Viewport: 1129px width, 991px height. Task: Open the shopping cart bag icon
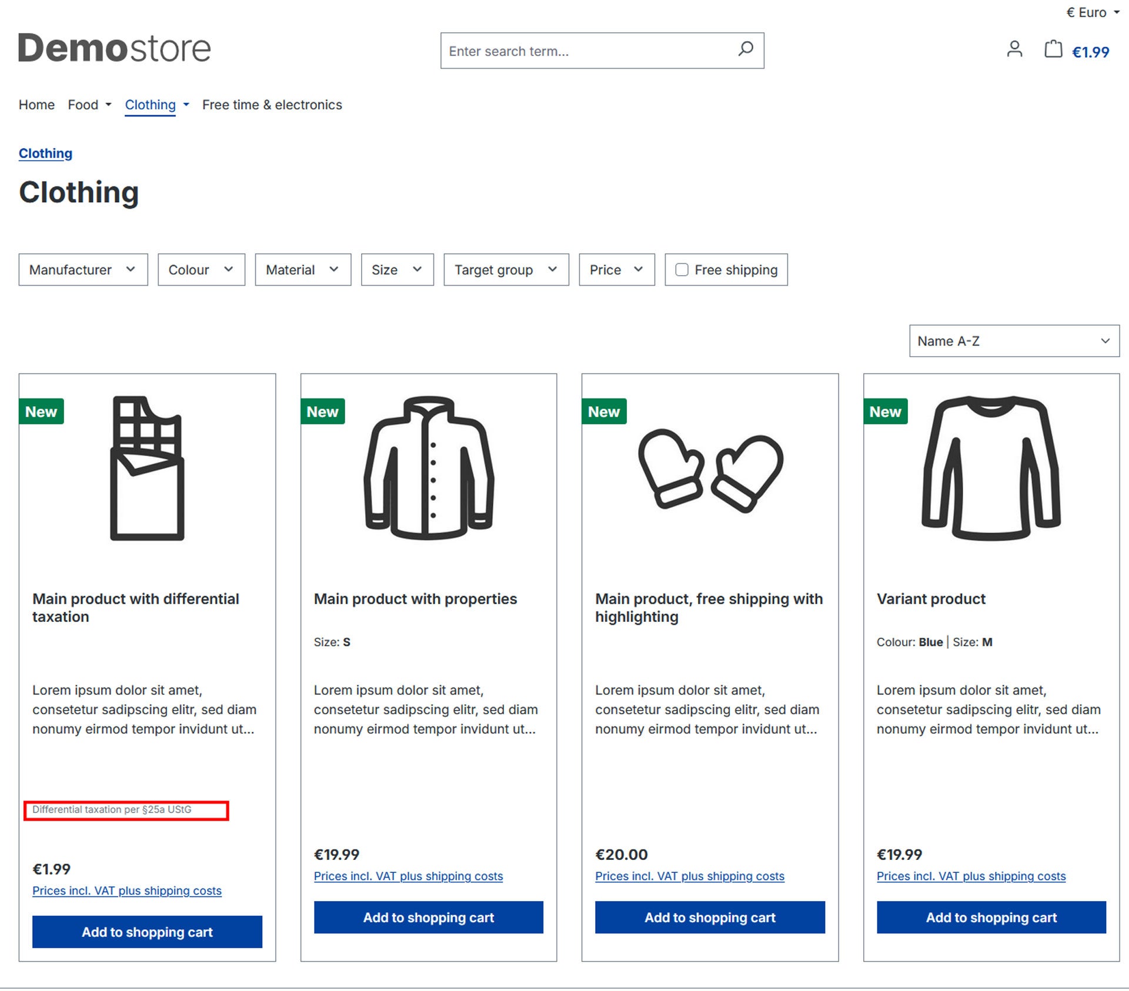tap(1053, 49)
